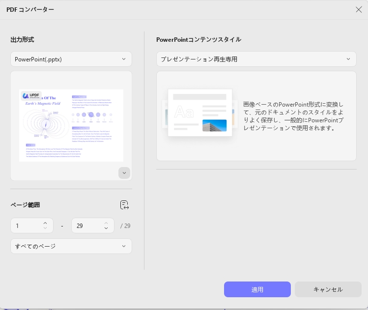This screenshot has height=310, width=368.
Task: Click the PowerPointコンテンツスタイル heading
Action: point(198,40)
